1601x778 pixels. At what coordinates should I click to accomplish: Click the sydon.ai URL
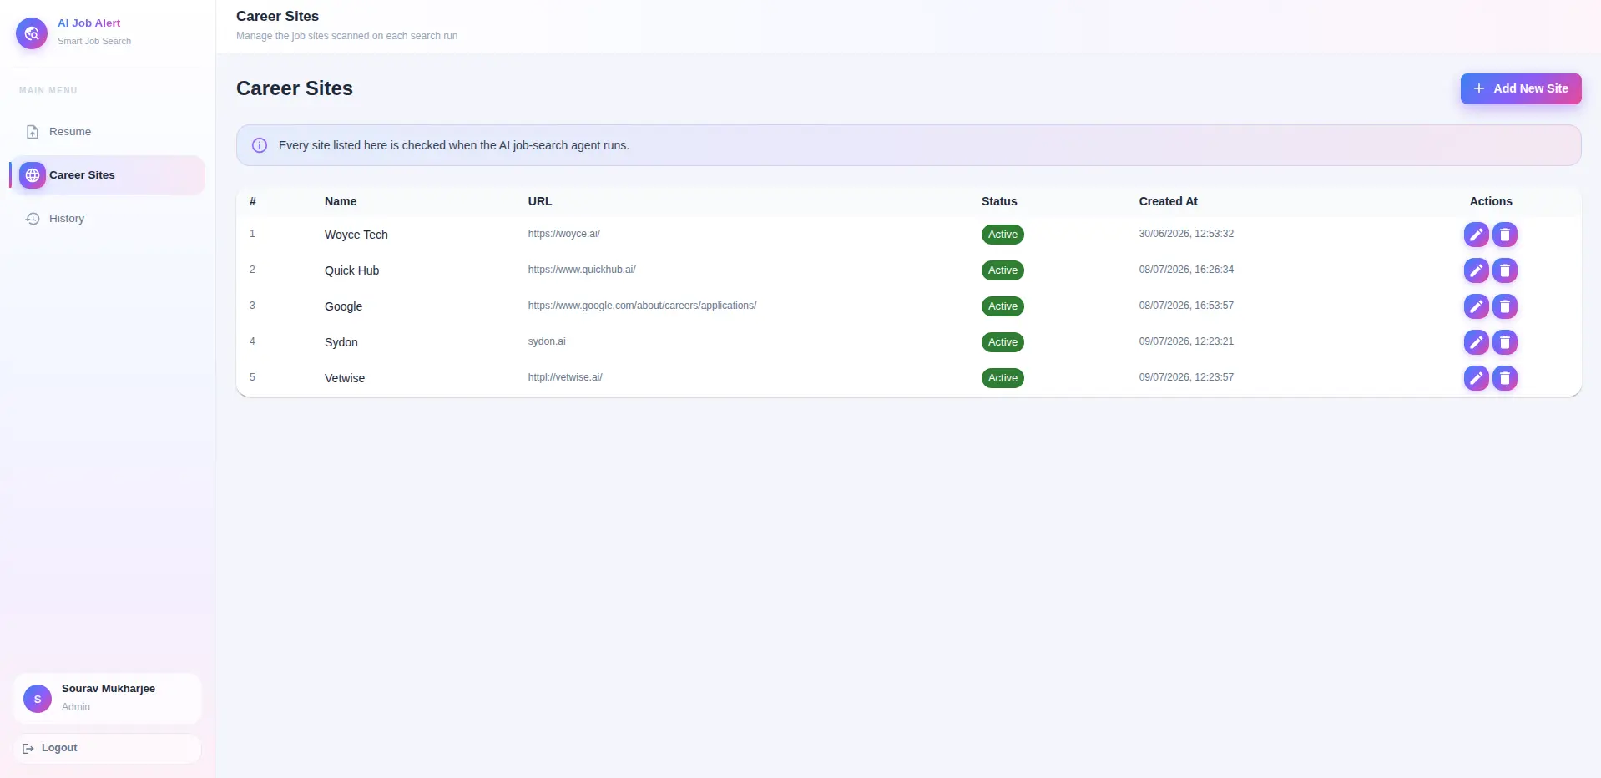[x=547, y=341]
